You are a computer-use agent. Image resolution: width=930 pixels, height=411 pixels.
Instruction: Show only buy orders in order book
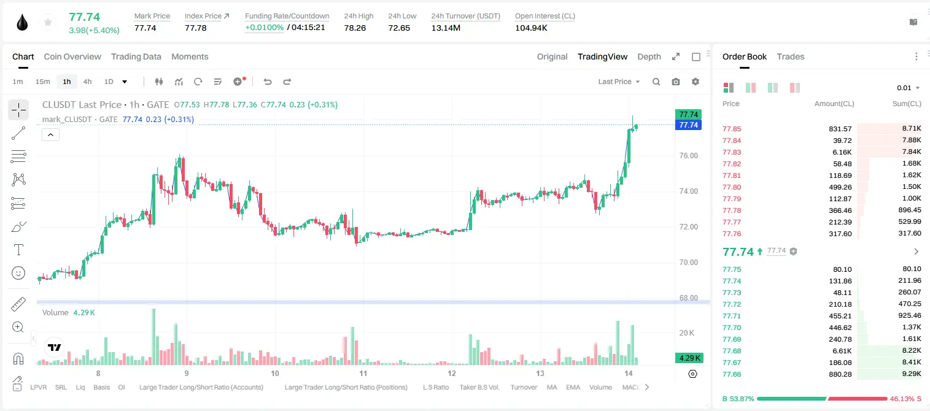click(x=773, y=88)
